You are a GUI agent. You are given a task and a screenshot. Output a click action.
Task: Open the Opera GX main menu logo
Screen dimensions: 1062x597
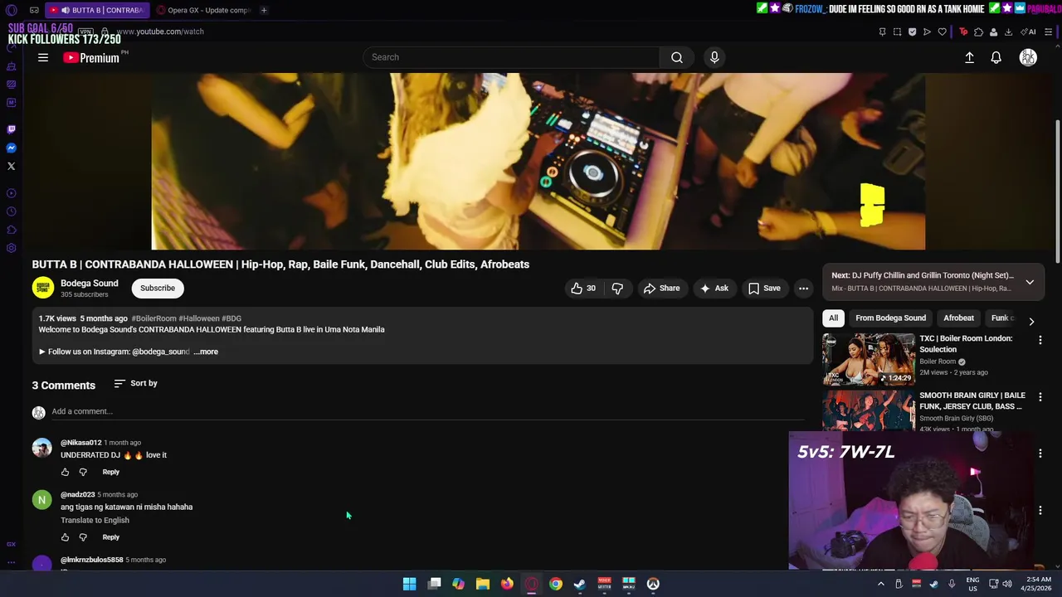(12, 10)
